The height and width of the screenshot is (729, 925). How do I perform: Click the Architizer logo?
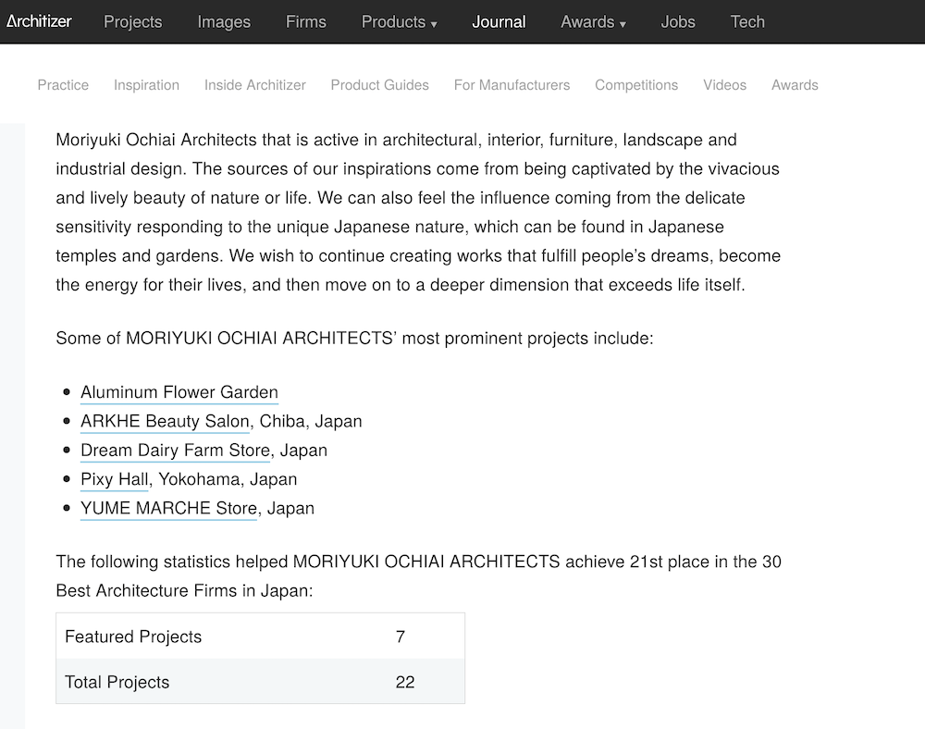[x=39, y=21]
